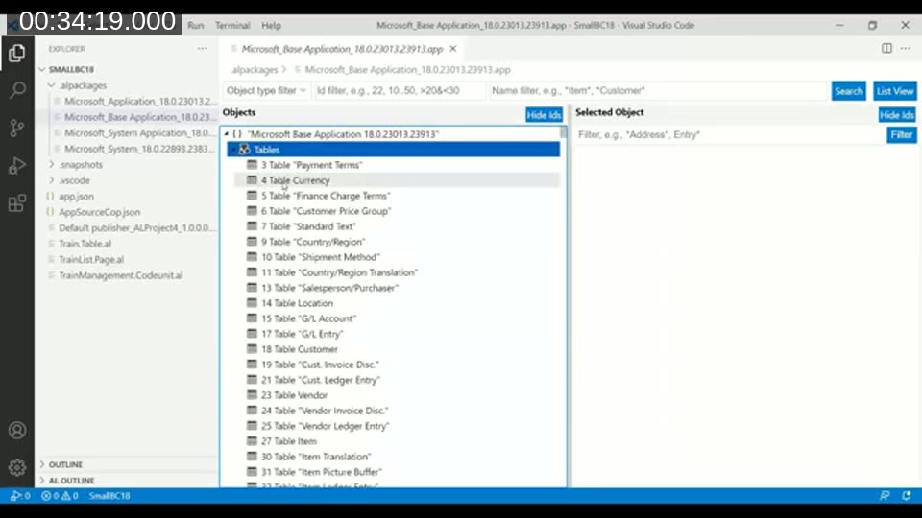Viewport: 922px width, 518px height.
Task: Collapse the SMALLBC18 workspace folder
Action: pyautogui.click(x=41, y=69)
